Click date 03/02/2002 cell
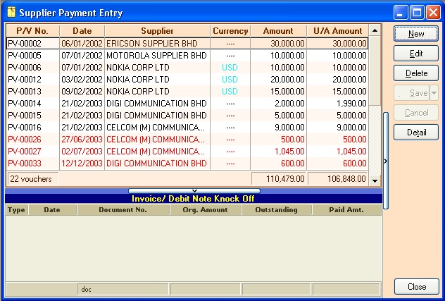Image resolution: width=445 pixels, height=301 pixels. click(82, 79)
